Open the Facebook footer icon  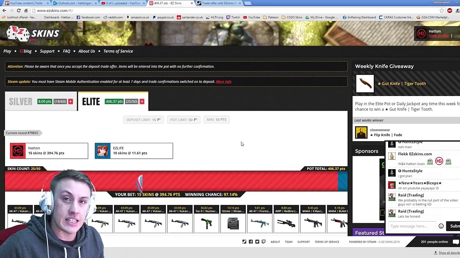coord(250,242)
